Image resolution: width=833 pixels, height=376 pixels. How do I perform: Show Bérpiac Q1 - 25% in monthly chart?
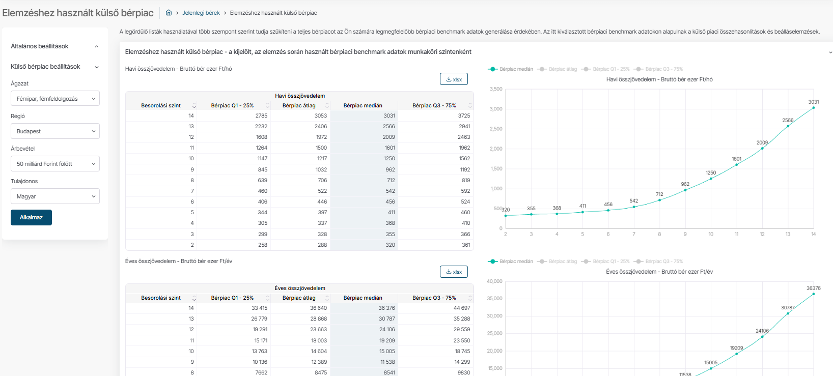pyautogui.click(x=606, y=69)
